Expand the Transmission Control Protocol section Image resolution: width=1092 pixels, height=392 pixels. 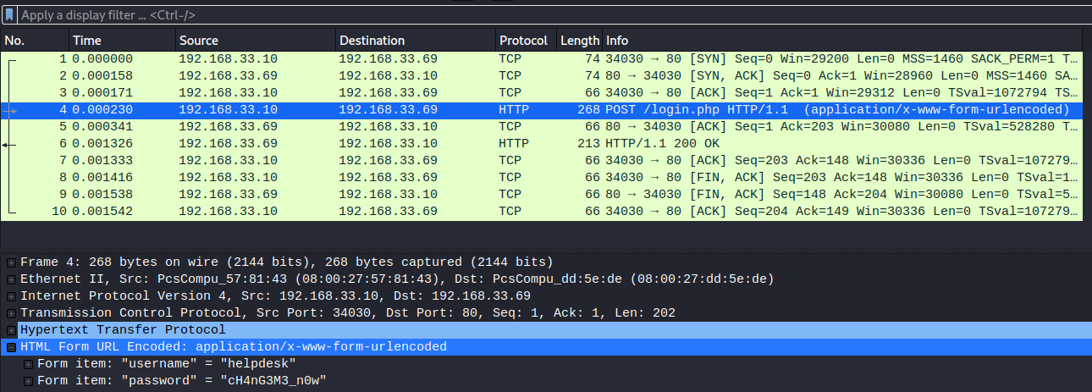11,313
